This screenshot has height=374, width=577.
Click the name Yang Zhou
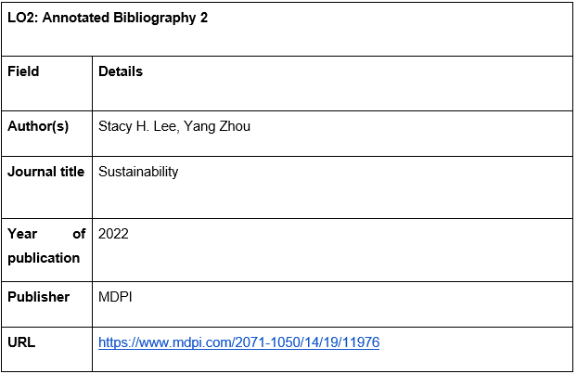point(217,126)
